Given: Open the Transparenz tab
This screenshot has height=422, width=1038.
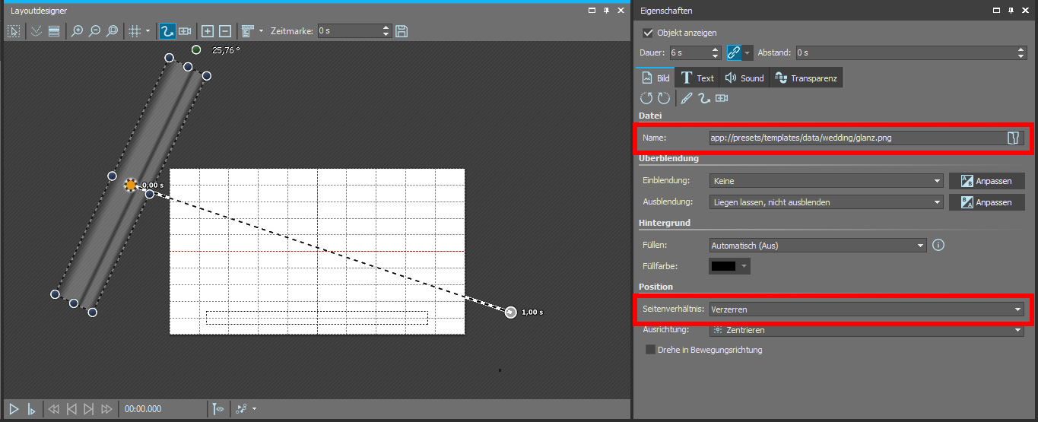Looking at the screenshot, I should coord(806,78).
